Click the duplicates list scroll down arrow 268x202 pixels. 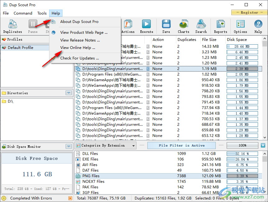[265, 138]
